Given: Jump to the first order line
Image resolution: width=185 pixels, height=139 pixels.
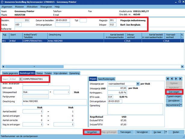Looking at the screenshot, I should point(168,78).
